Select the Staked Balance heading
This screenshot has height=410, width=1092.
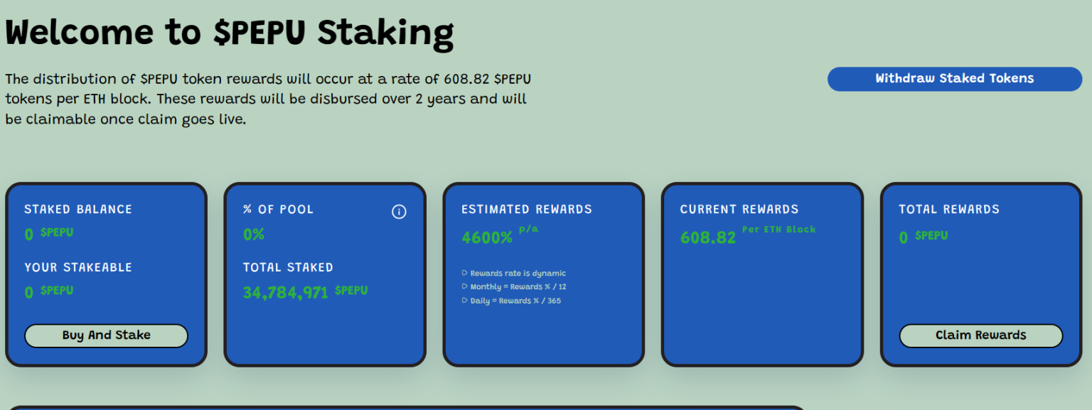pyautogui.click(x=78, y=209)
